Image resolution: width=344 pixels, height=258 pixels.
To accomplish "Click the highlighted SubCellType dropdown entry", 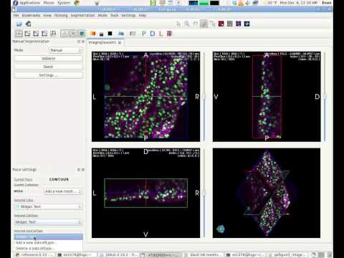I will [49, 237].
